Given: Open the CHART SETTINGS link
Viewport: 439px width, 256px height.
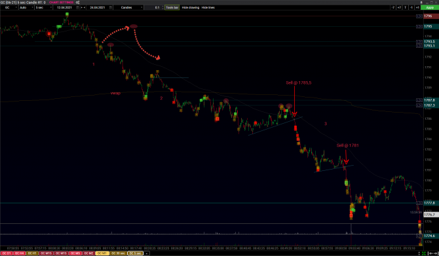Looking at the screenshot, I should [x=61, y=3].
